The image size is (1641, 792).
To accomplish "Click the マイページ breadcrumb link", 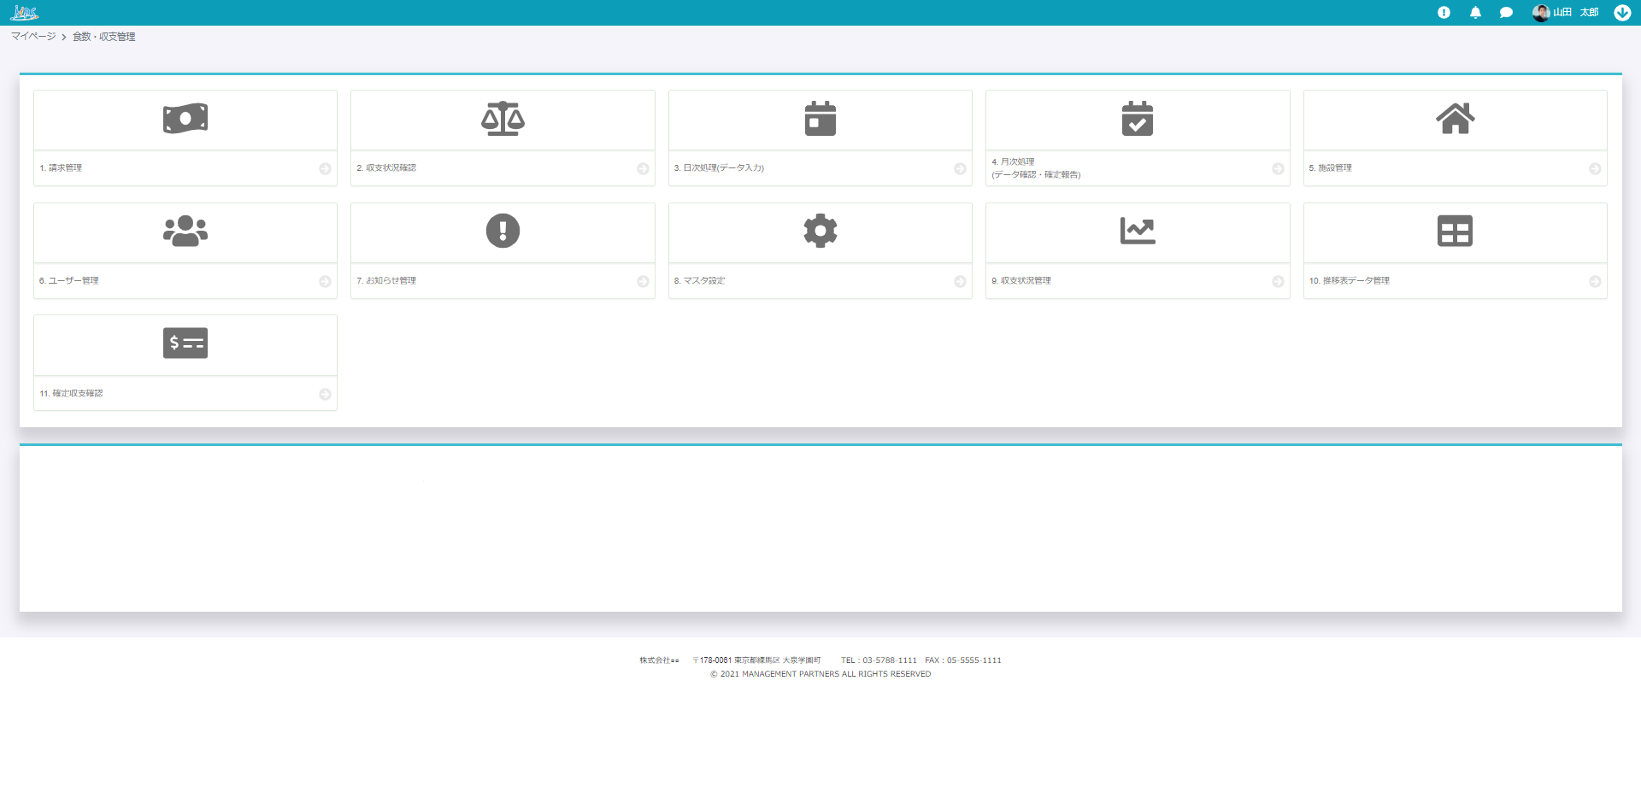I will 33,37.
